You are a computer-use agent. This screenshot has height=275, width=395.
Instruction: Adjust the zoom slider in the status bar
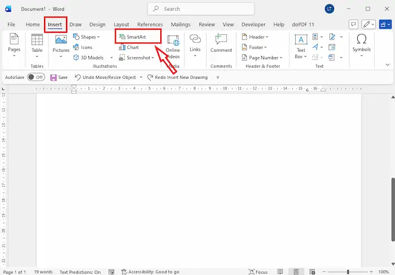[x=348, y=272]
